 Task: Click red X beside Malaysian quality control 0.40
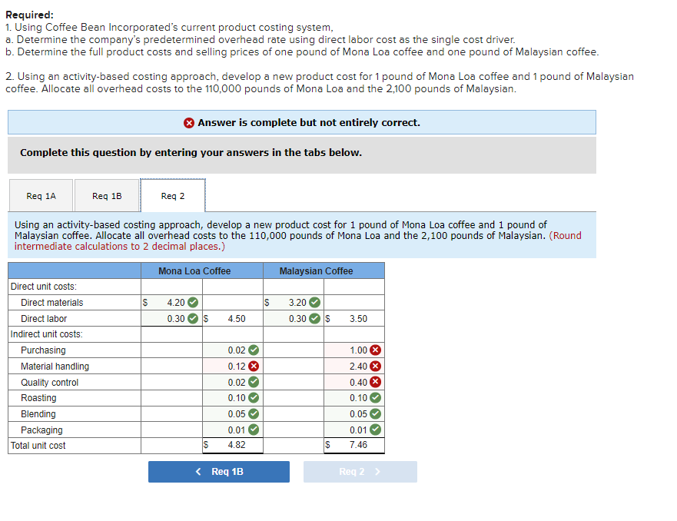pyautogui.click(x=376, y=382)
